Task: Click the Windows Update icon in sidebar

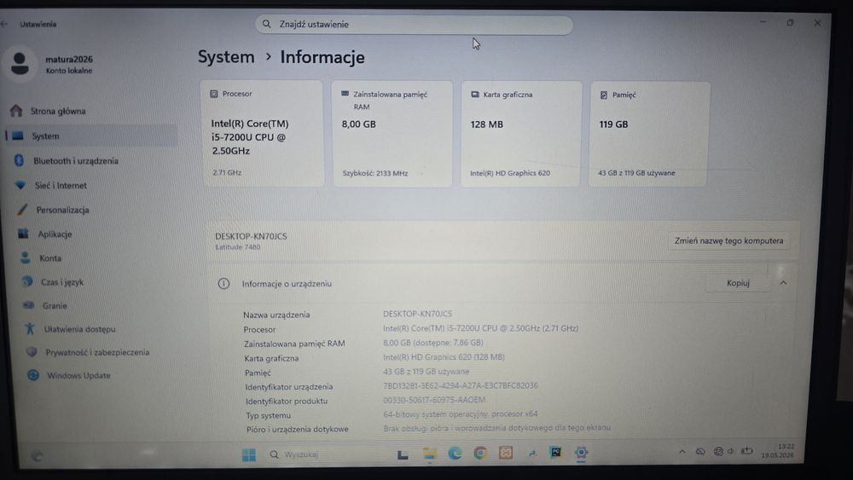Action: pyautogui.click(x=33, y=376)
